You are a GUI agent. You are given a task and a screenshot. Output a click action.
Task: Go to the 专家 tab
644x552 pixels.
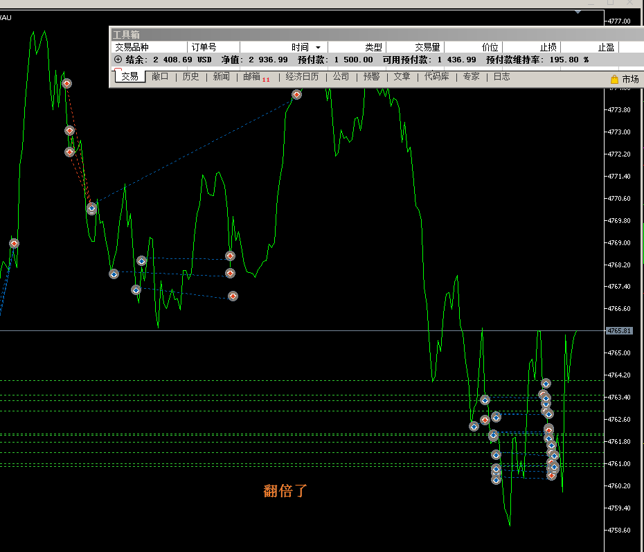point(471,77)
